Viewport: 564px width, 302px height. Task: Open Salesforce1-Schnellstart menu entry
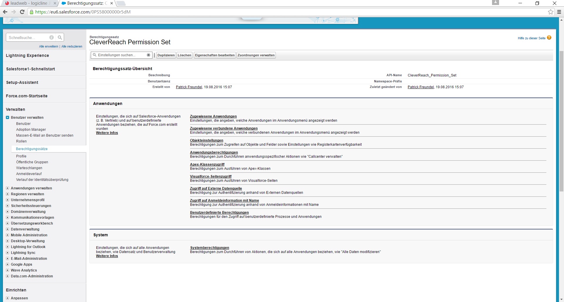coord(31,69)
